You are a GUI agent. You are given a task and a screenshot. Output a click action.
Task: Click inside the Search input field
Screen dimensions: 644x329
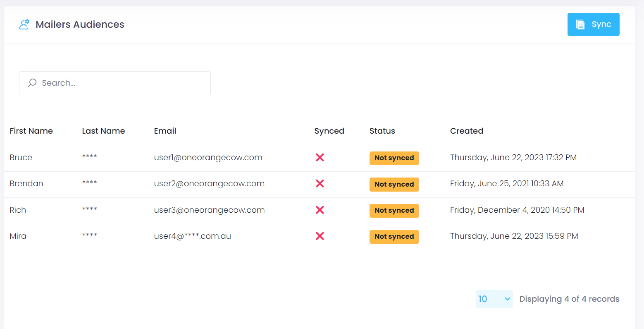click(x=115, y=83)
